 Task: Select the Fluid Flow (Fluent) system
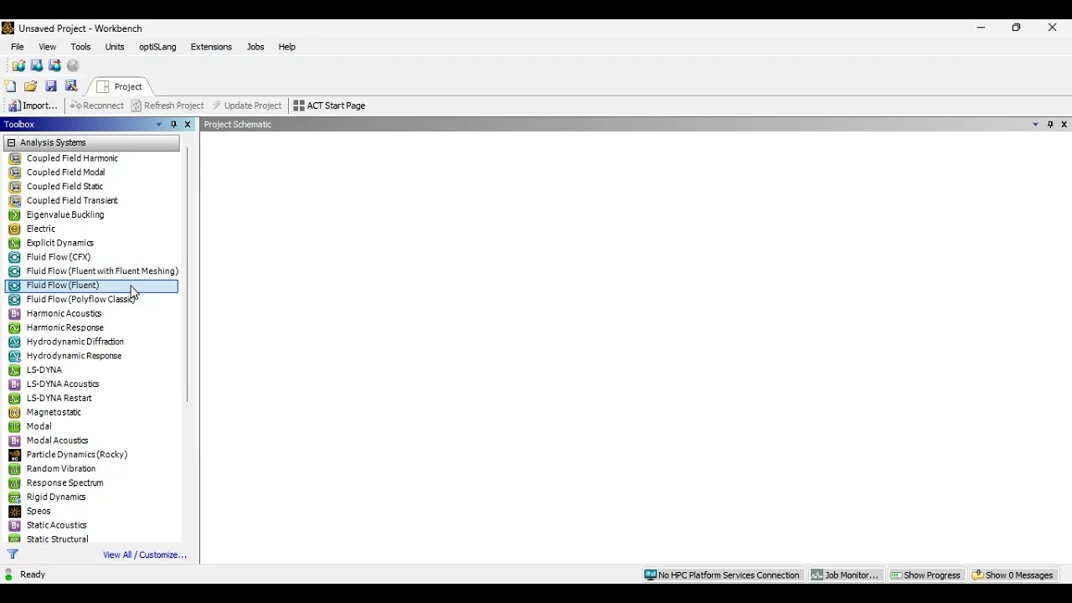[92, 286]
